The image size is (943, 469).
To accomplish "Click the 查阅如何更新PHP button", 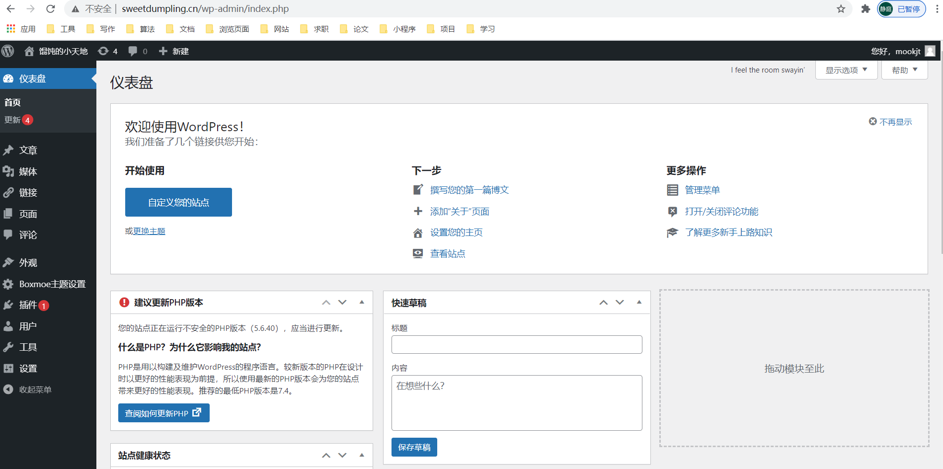I will tap(163, 413).
